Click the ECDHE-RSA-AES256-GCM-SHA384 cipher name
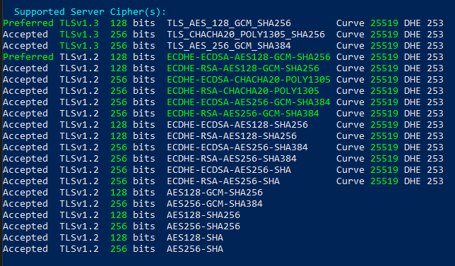The image size is (455, 266). [x=243, y=114]
